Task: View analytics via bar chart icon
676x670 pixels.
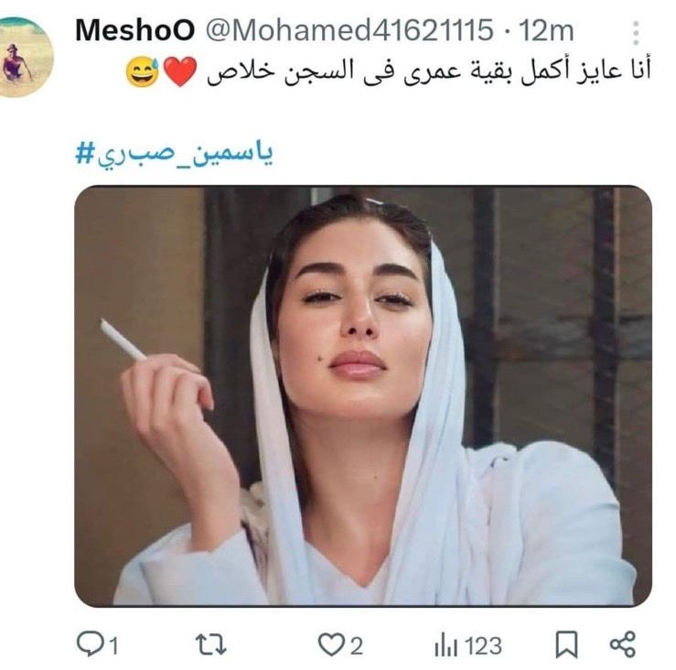Action: coord(445,645)
